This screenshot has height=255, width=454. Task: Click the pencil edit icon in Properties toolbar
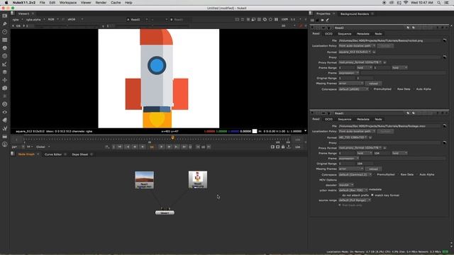click(x=328, y=21)
